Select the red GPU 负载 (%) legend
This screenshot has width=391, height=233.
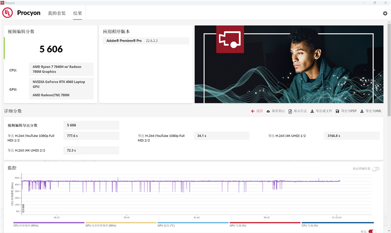(x=265, y=224)
